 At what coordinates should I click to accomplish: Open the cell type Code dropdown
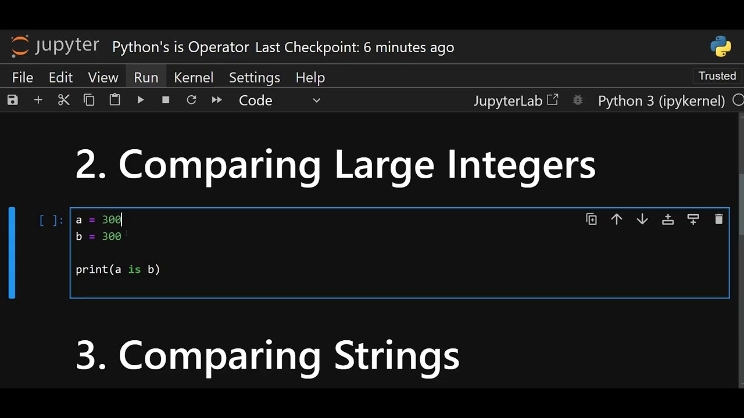279,100
